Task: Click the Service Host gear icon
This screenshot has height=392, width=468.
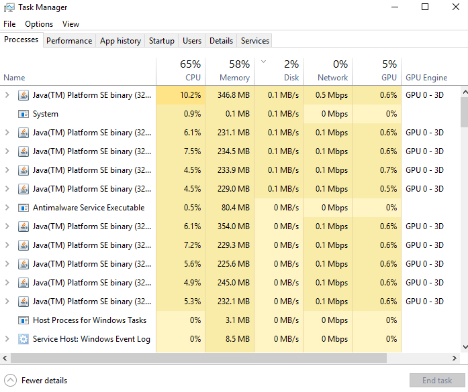Action: pos(24,339)
